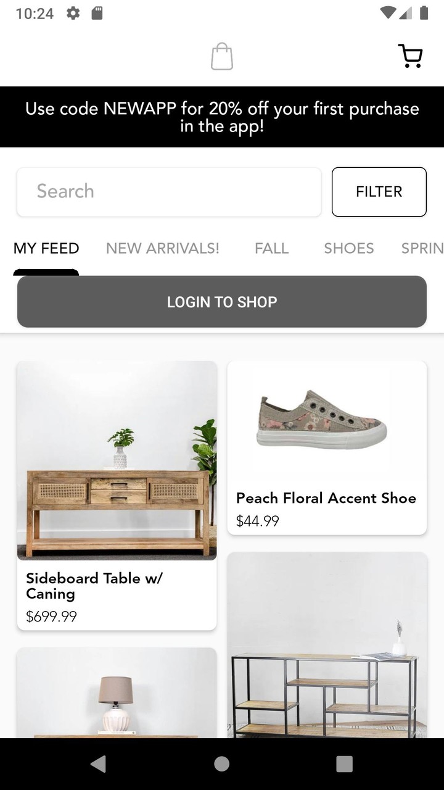View the Peach Floral Accent Shoe image
This screenshot has height=790, width=444.
coord(327,420)
